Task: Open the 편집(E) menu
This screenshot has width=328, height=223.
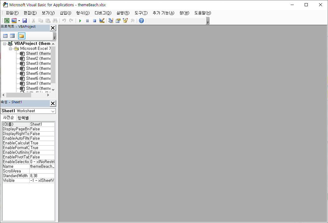Action: point(30,13)
